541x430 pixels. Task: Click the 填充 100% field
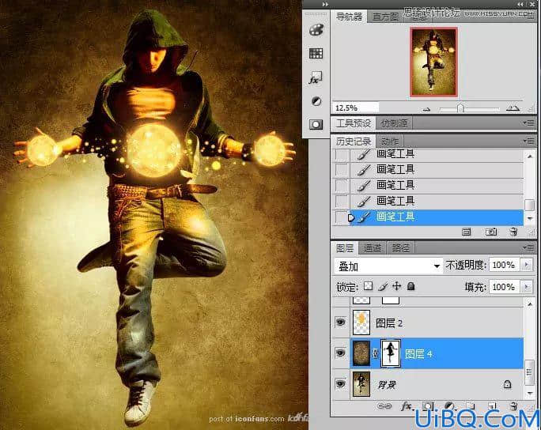coord(504,287)
